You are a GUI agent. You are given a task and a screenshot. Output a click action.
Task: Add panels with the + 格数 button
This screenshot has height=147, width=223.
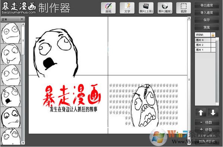point(207,130)
